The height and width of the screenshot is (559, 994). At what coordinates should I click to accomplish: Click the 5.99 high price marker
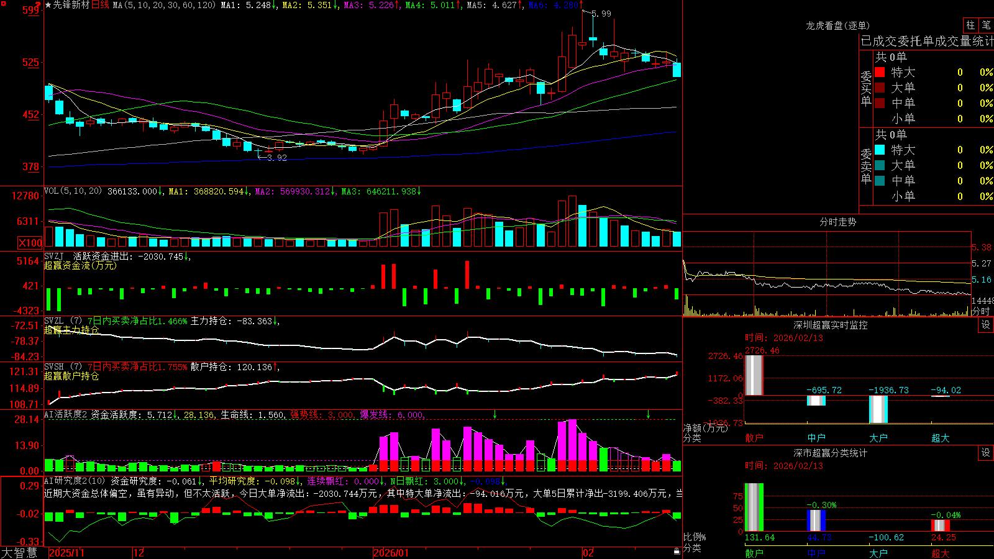(x=601, y=14)
